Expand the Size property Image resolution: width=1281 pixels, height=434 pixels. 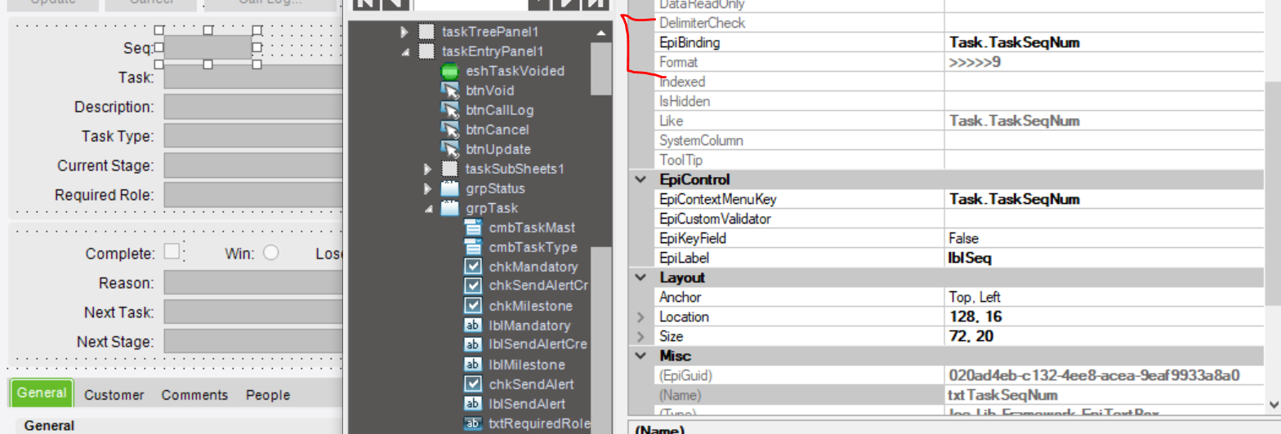[641, 336]
